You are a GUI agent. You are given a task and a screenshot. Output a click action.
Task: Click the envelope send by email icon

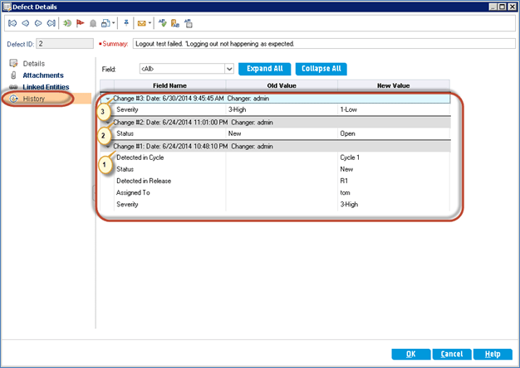[141, 24]
